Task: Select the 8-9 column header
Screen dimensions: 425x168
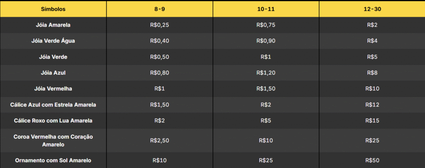Action: point(160,9)
